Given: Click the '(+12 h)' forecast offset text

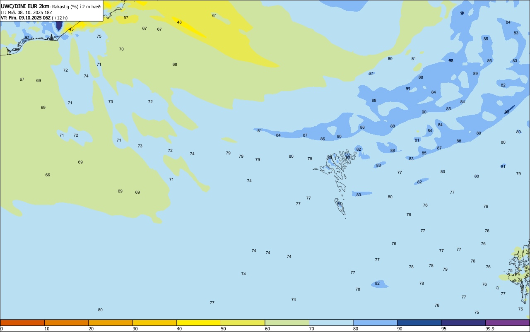Looking at the screenshot, I should pyautogui.click(x=60, y=18).
